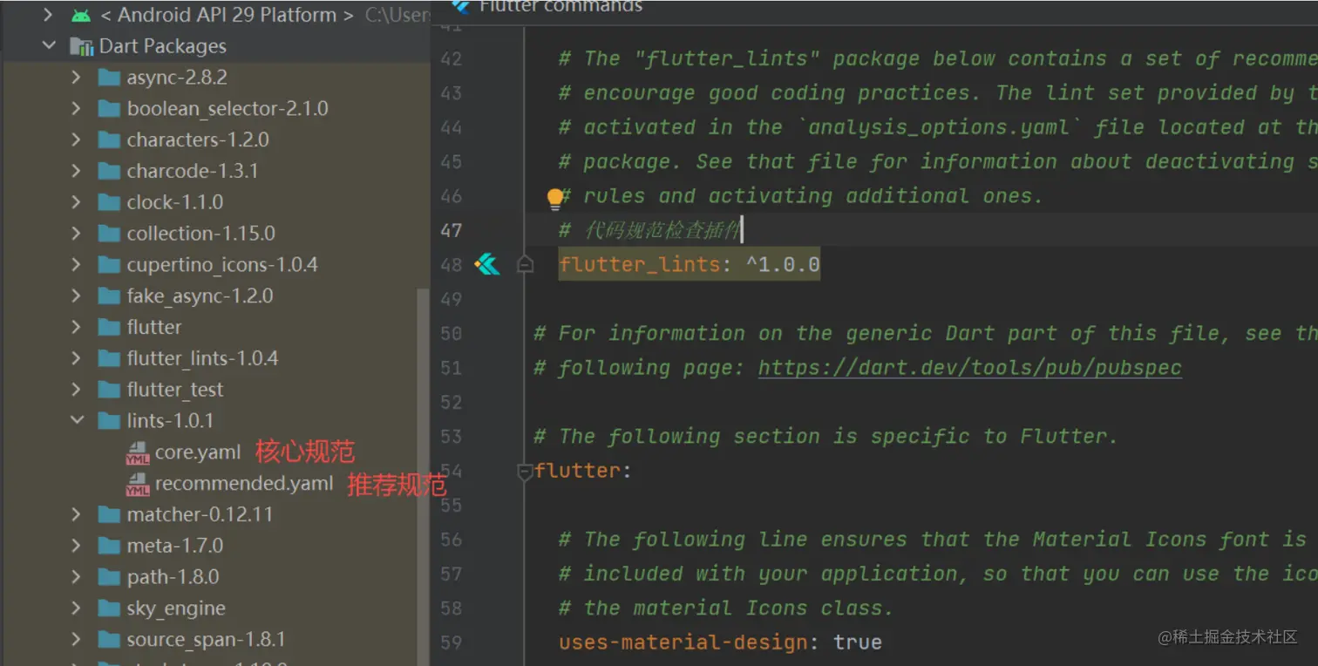Expand the matcher-0.12.11 package
Image resolution: width=1318 pixels, height=666 pixels.
pyautogui.click(x=77, y=515)
